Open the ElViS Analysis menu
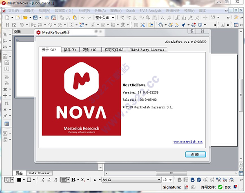Image resolution: width=245 pixels, height=193 pixels. (x=150, y=11)
